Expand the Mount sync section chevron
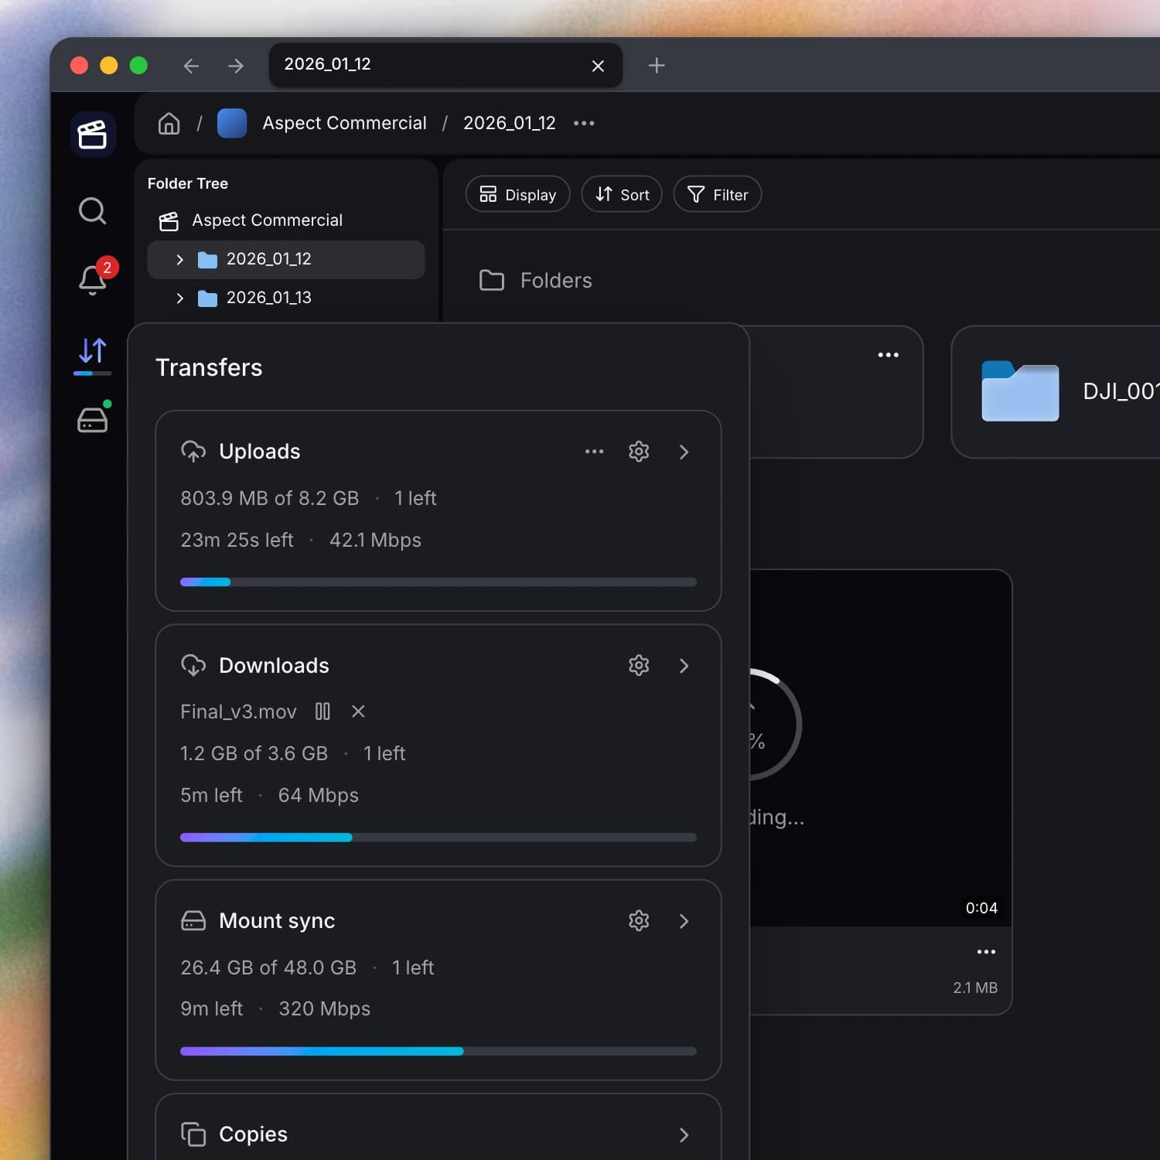 tap(684, 921)
